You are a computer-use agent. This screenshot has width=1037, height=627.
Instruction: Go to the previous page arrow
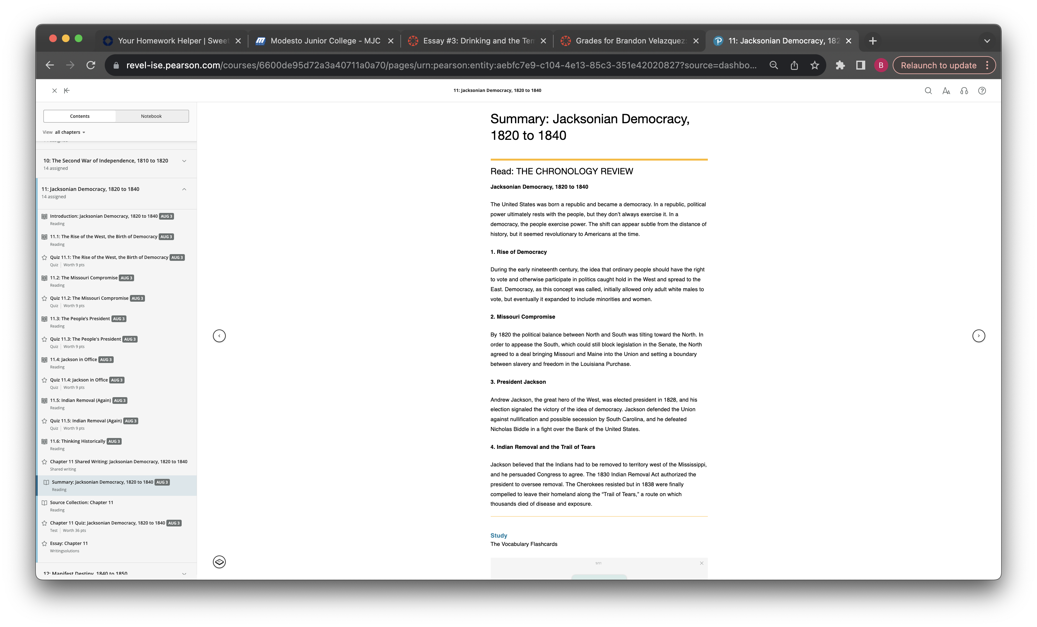219,336
